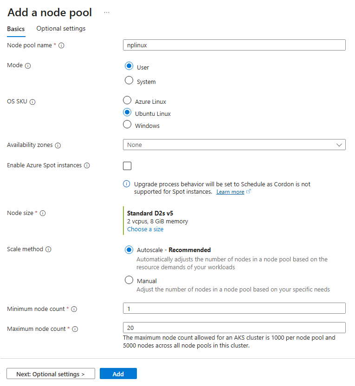Image resolution: width=355 pixels, height=386 pixels.
Task: Open the ellipsis menu beside page title
Action: point(107,13)
